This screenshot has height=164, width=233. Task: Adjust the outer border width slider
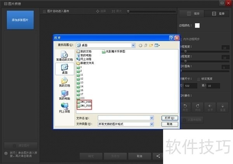[185, 52]
